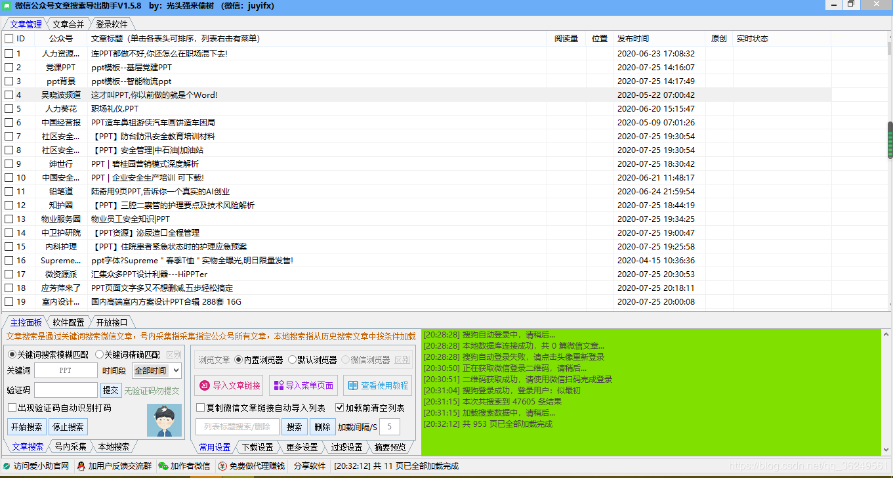Click the 开始搜索 button
The image size is (893, 478).
[x=27, y=427]
